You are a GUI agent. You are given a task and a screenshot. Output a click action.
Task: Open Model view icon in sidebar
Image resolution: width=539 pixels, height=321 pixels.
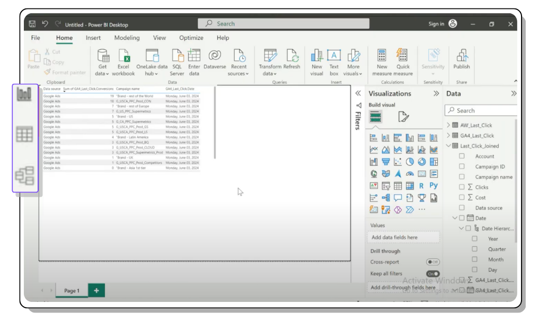pyautogui.click(x=25, y=176)
